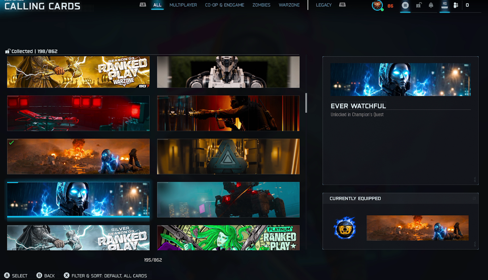Select the highlighted Ever Watchful card in grid
The image size is (488, 280).
[78, 199]
